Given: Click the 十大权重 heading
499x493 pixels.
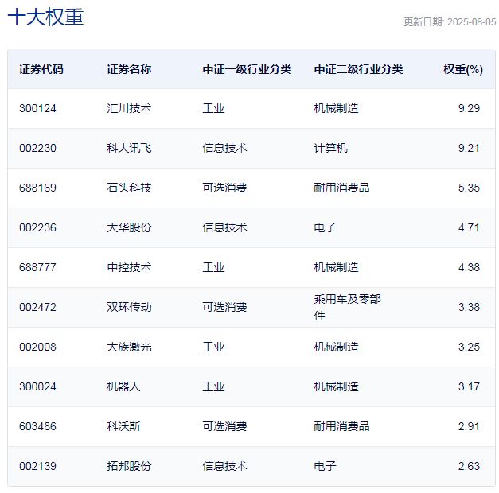Looking at the screenshot, I should [x=45, y=17].
